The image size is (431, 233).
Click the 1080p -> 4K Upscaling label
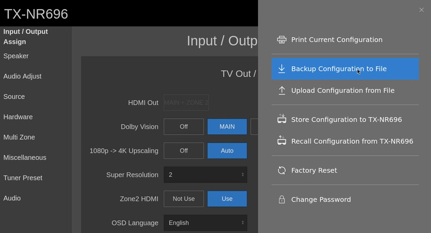[x=124, y=151]
